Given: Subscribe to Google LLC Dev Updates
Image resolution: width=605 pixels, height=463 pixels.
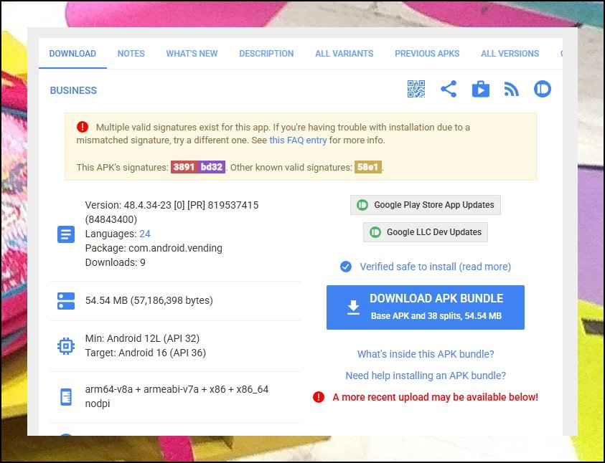Looking at the screenshot, I should (x=425, y=232).
